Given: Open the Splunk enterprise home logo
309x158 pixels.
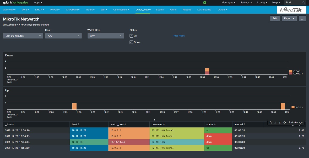Looking at the screenshot, I should click(15, 3).
